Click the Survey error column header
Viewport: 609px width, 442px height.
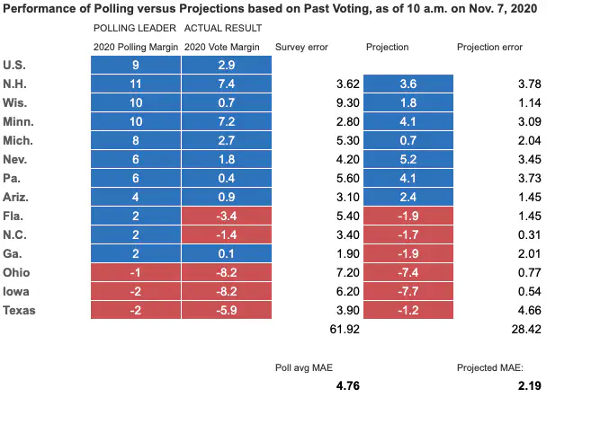301,47
